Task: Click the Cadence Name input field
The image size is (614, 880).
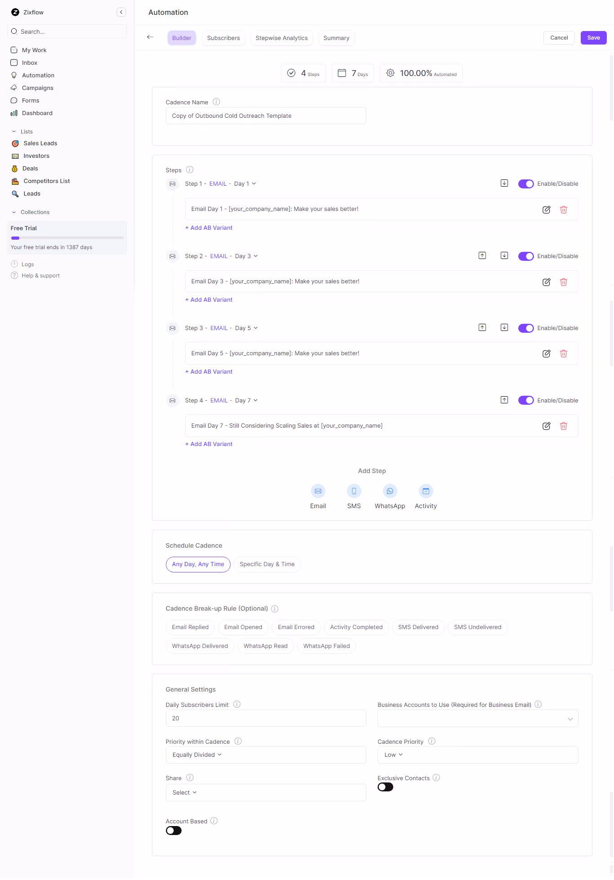Action: [x=266, y=116]
